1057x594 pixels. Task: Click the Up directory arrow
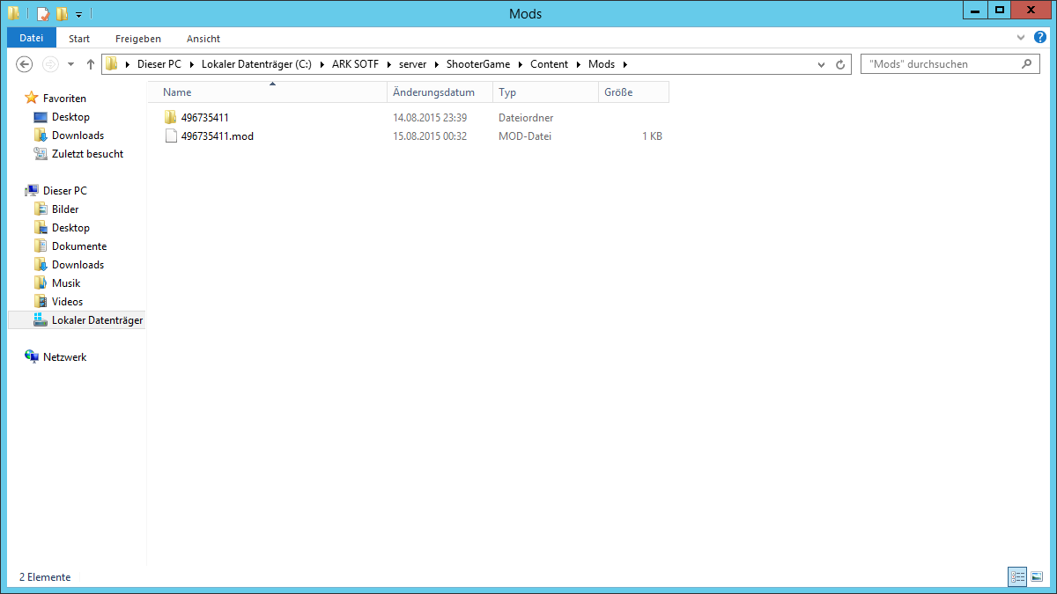(x=91, y=64)
